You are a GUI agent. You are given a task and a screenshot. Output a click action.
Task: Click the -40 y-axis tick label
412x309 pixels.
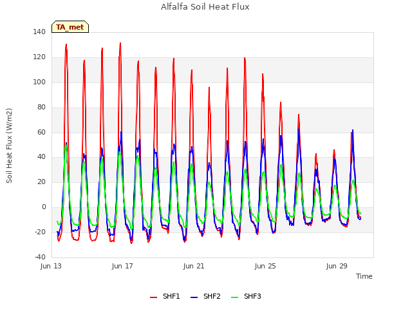[40, 257]
